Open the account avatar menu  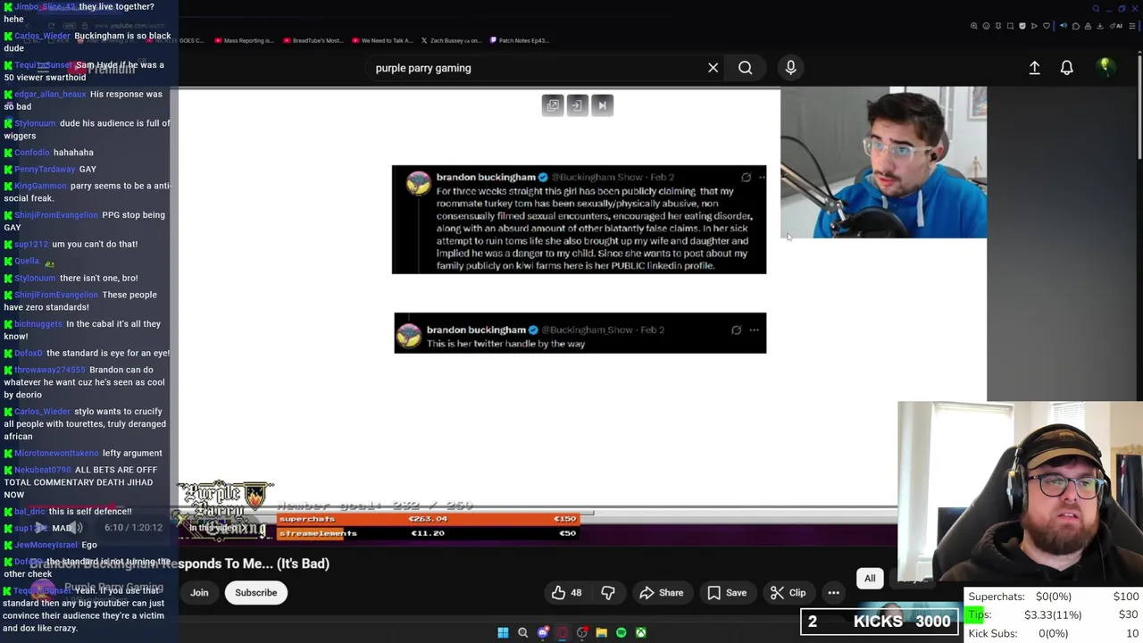tap(1105, 67)
